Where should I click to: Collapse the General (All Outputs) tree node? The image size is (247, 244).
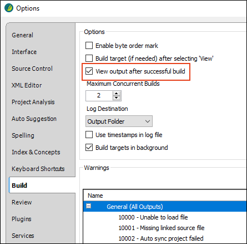89,206
